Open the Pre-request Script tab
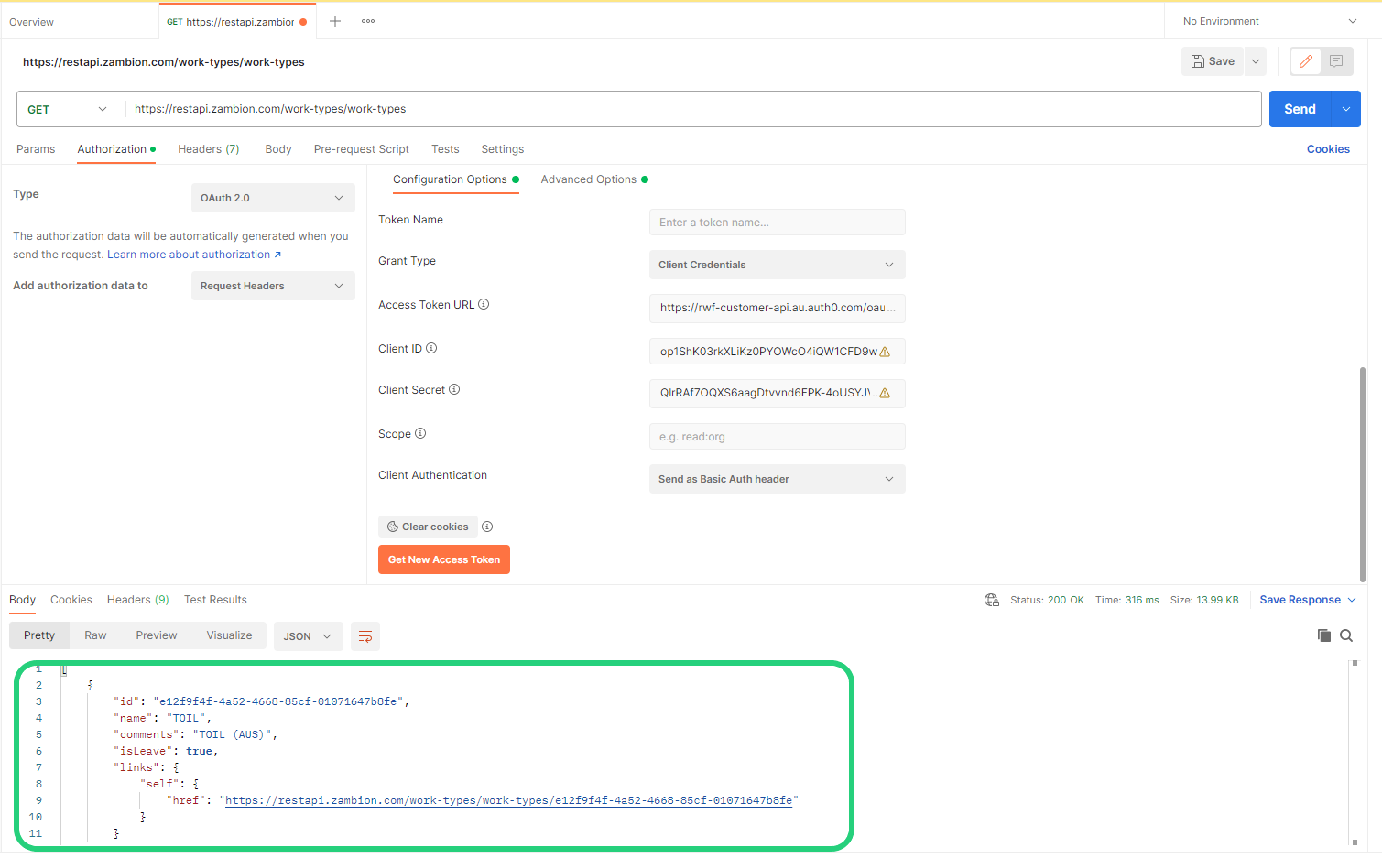 [362, 149]
